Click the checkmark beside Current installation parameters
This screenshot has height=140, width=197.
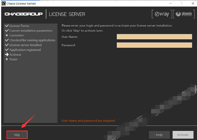pyautogui.click(x=7, y=31)
